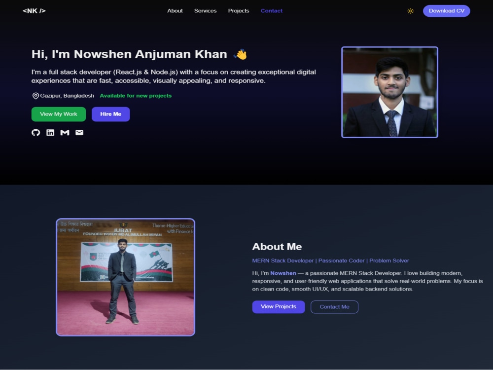Click the hero portrait photo

click(x=389, y=92)
